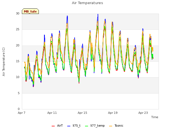Click the Apr 11 x-axis label
Screen dimensions: 175x131
click(x=52, y=113)
